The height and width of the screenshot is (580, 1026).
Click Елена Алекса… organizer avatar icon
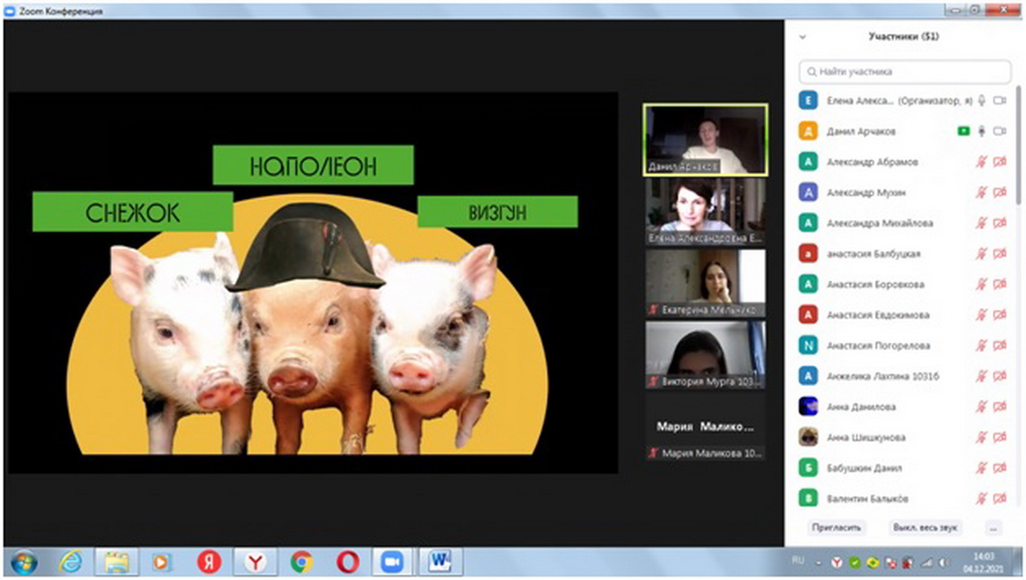pos(808,100)
